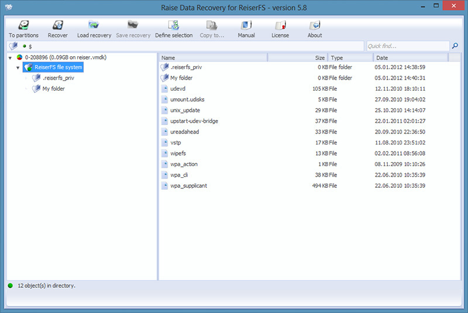
Task: Select the 'wipefs' file row
Action: (309, 153)
